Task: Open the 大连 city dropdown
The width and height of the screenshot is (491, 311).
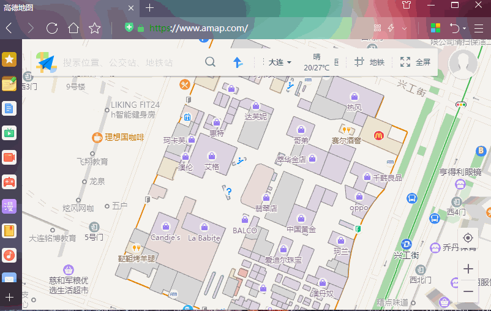Action: tap(280, 62)
